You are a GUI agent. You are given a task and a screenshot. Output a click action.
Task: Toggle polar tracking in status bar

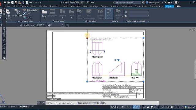click(122, 107)
